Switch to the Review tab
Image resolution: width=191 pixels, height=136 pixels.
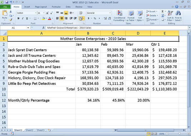(x=79, y=7)
